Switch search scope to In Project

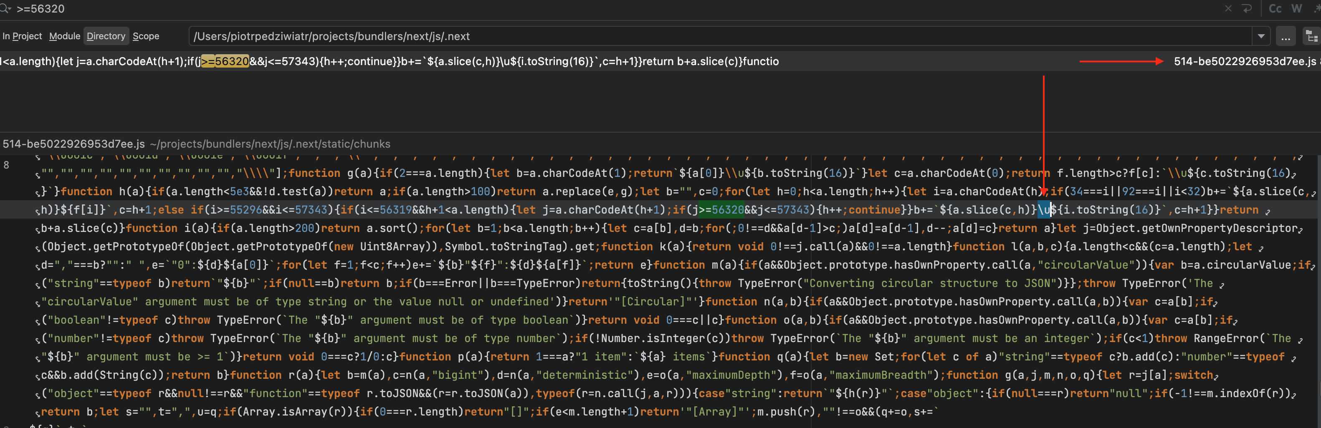click(23, 36)
